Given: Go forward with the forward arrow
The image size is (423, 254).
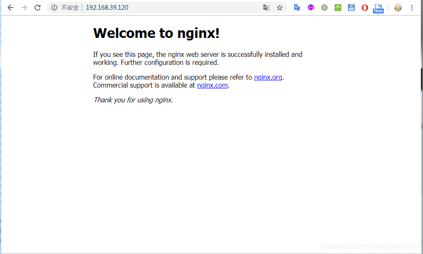Looking at the screenshot, I should coord(24,8).
